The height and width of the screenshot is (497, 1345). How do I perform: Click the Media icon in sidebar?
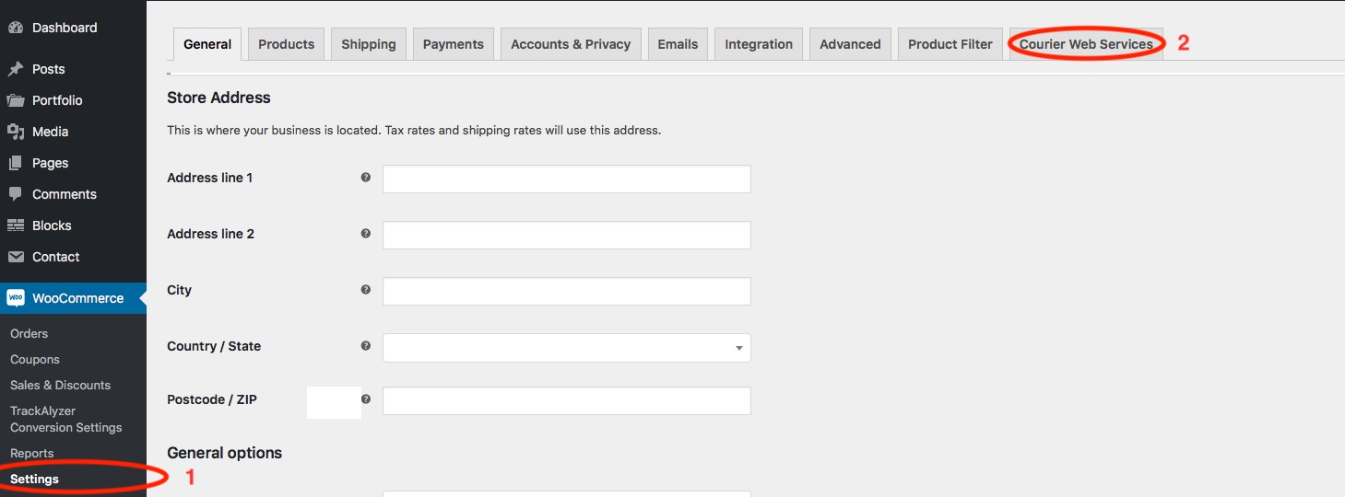point(16,132)
